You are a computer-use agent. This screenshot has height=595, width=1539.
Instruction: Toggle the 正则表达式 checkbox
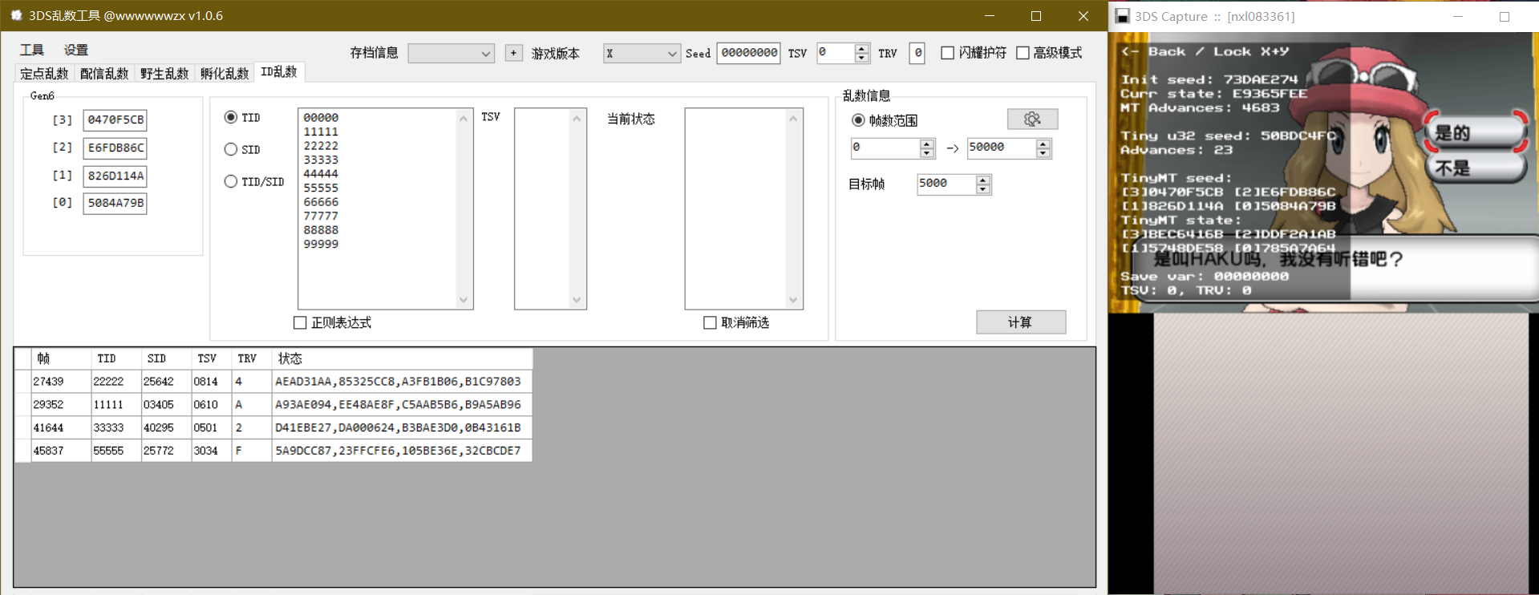coord(300,322)
